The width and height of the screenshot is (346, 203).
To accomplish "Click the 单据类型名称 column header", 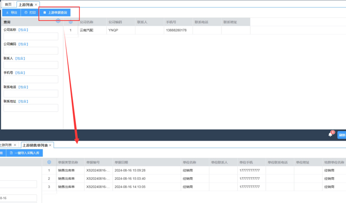I will [x=70, y=162].
